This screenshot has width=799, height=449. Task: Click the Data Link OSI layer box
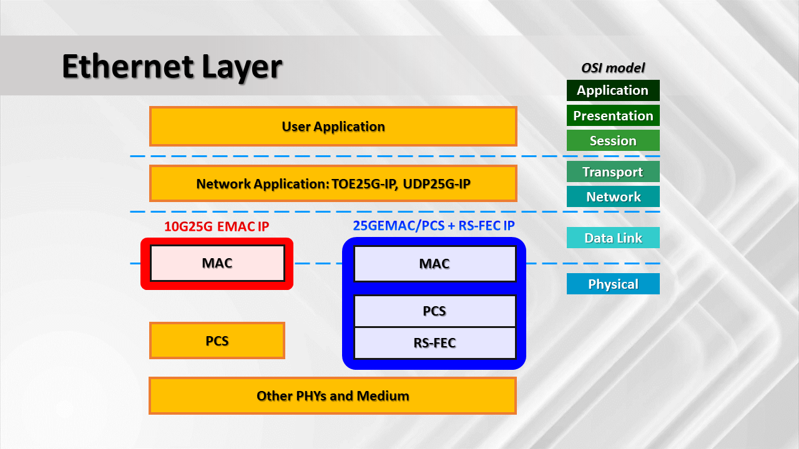[x=613, y=238]
